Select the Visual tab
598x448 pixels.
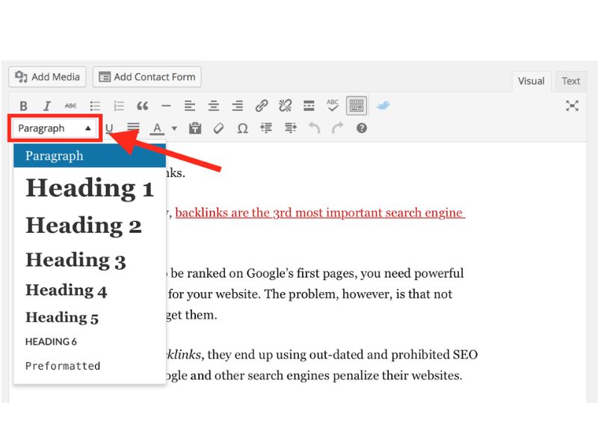(x=531, y=81)
